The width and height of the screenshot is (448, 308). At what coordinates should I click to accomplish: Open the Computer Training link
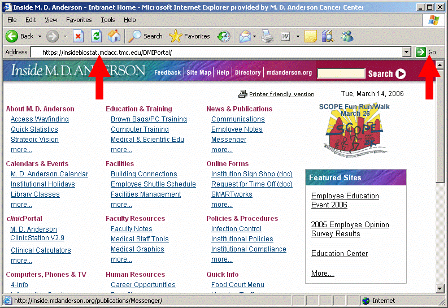[140, 129]
